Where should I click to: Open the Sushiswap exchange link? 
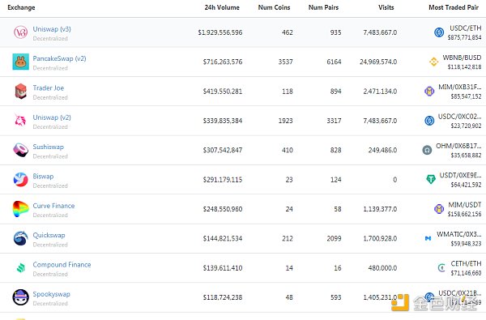[49, 147]
